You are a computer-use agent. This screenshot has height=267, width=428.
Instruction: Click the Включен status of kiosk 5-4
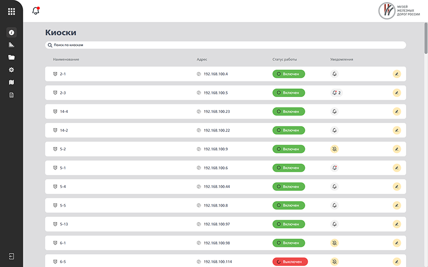click(288, 186)
